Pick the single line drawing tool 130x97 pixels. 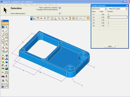(6, 31)
